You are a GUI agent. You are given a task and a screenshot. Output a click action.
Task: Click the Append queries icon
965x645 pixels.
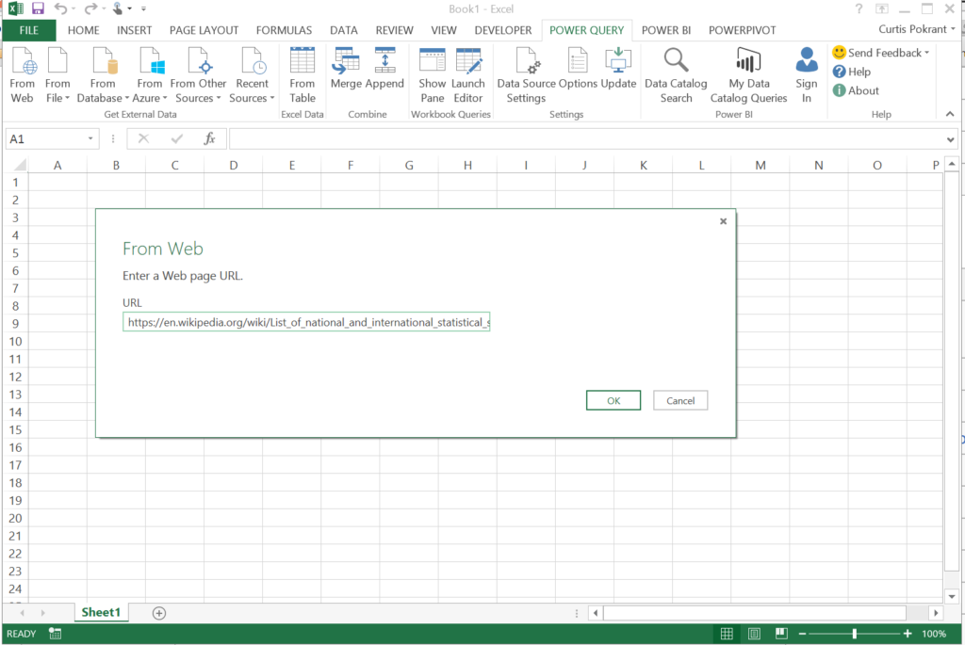(x=384, y=68)
